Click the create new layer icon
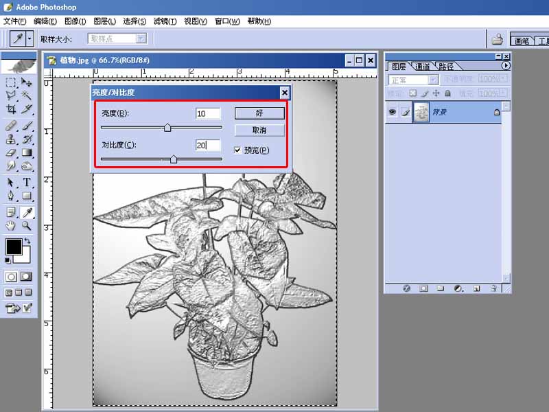Viewport: 549px width, 412px height. [476, 288]
